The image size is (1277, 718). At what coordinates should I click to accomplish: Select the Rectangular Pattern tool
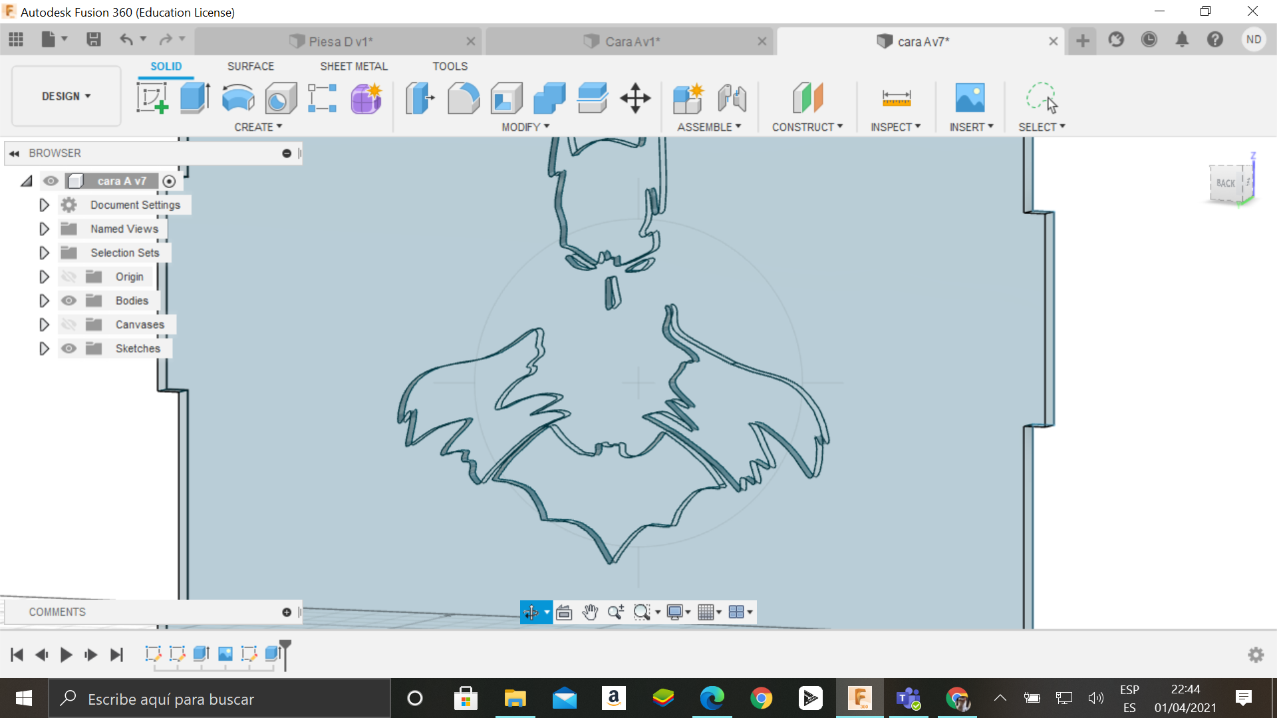click(x=323, y=98)
